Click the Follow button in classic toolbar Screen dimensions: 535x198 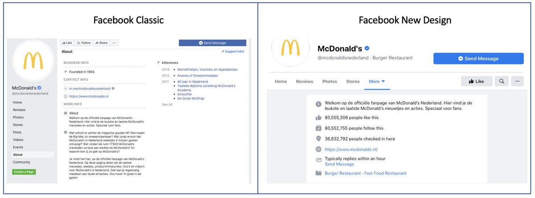(x=84, y=43)
